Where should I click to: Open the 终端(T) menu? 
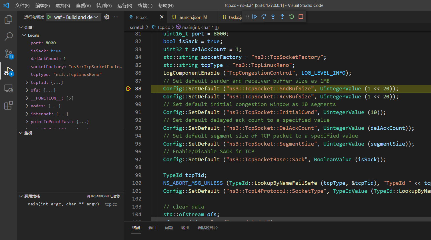pyautogui.click(x=145, y=5)
